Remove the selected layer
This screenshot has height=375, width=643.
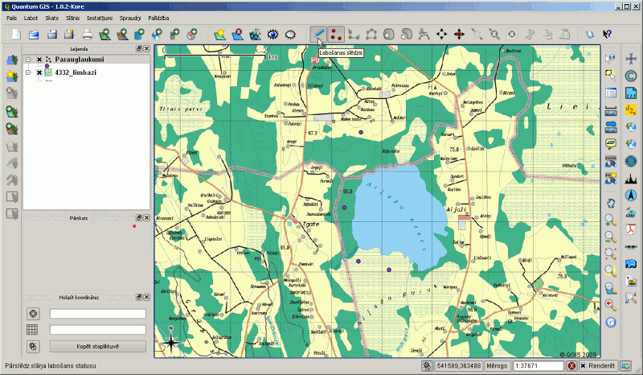[x=237, y=34]
